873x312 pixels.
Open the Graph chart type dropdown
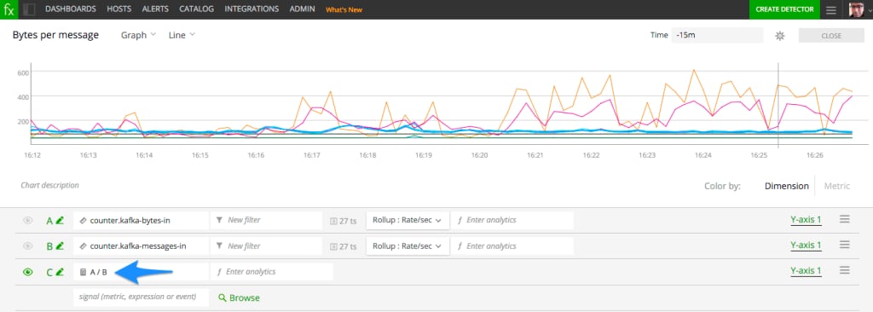pyautogui.click(x=139, y=35)
